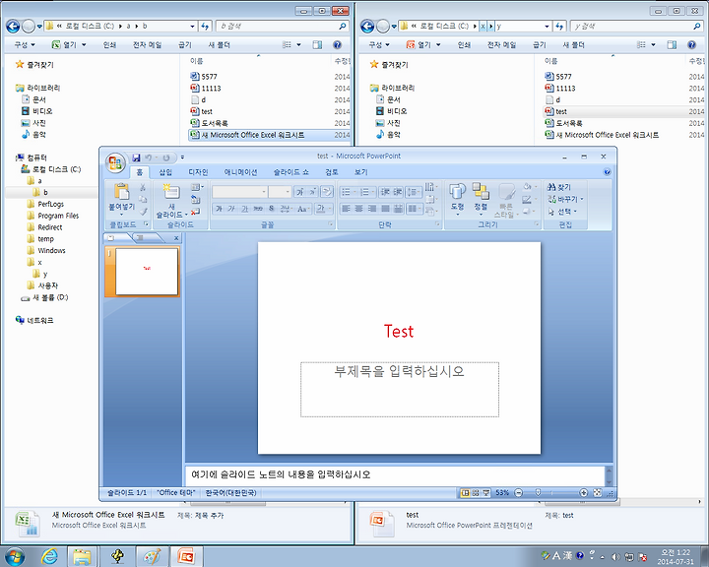Switch to 디자인 ribbon tab

[198, 172]
